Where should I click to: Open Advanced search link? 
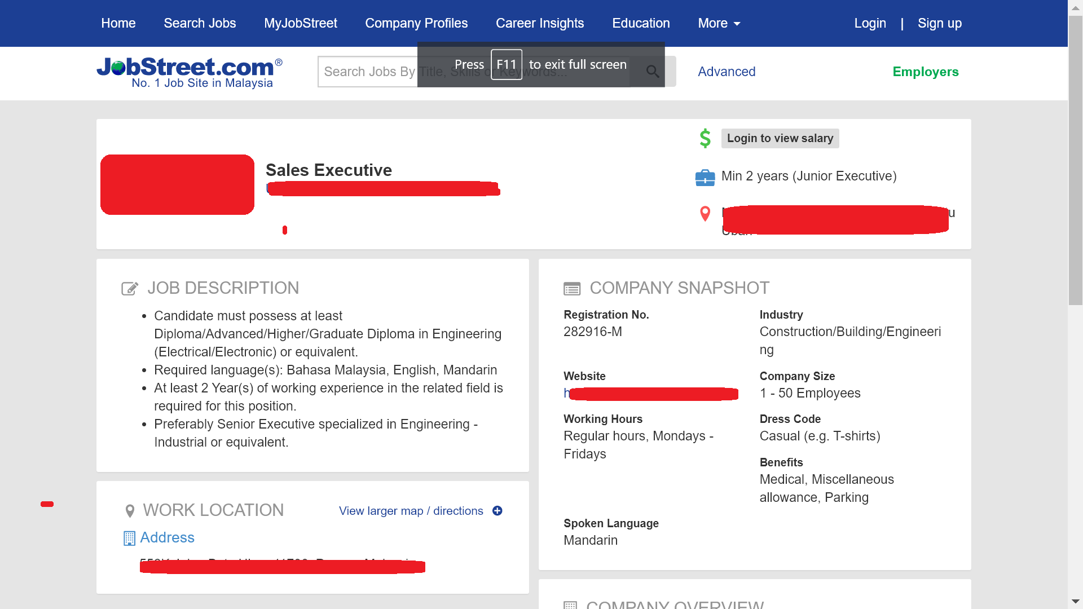[727, 72]
